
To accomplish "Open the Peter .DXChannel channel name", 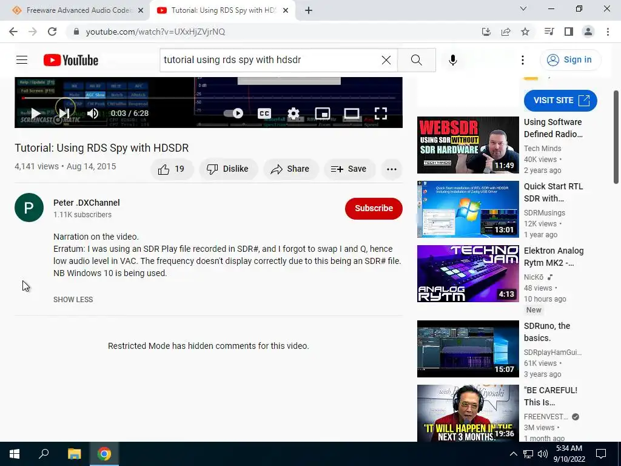I will click(x=86, y=203).
